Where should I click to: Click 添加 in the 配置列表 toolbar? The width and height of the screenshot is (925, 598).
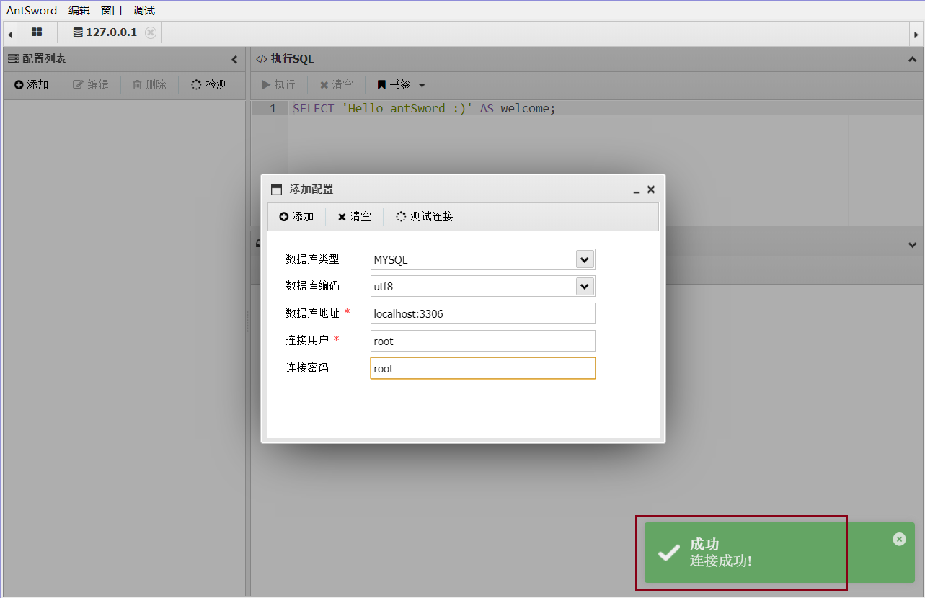(31, 85)
